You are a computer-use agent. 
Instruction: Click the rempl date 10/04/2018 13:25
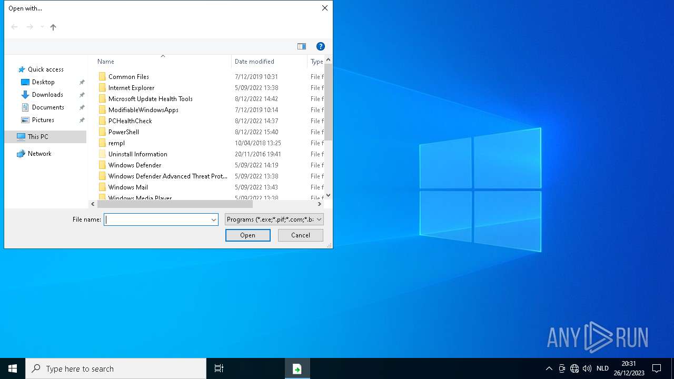257,143
